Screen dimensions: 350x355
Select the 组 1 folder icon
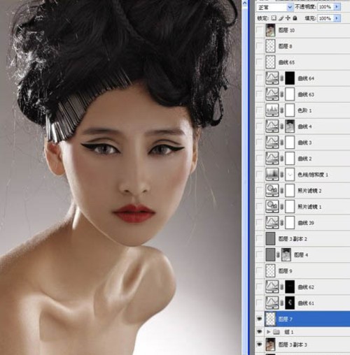[x=276, y=332]
